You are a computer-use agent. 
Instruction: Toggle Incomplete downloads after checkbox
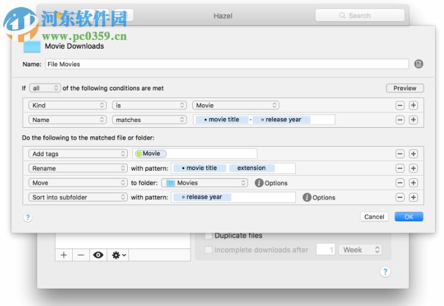tap(209, 250)
